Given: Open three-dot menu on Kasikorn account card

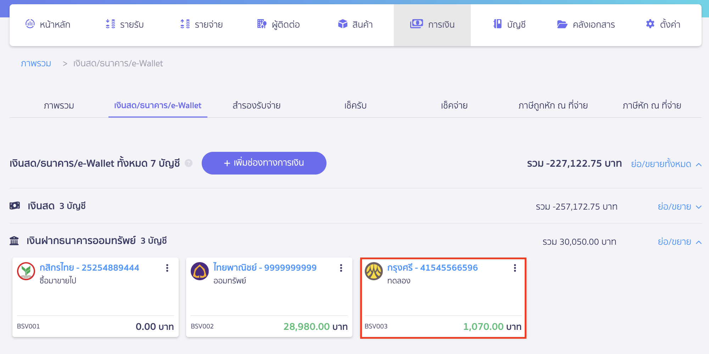Looking at the screenshot, I should (x=167, y=268).
